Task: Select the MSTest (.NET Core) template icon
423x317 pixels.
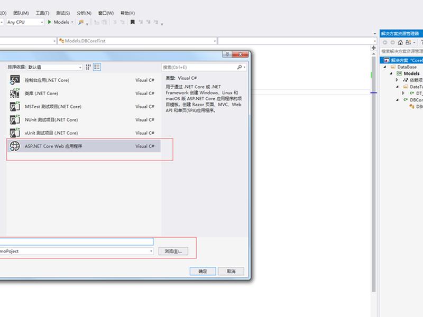Action: coord(15,106)
